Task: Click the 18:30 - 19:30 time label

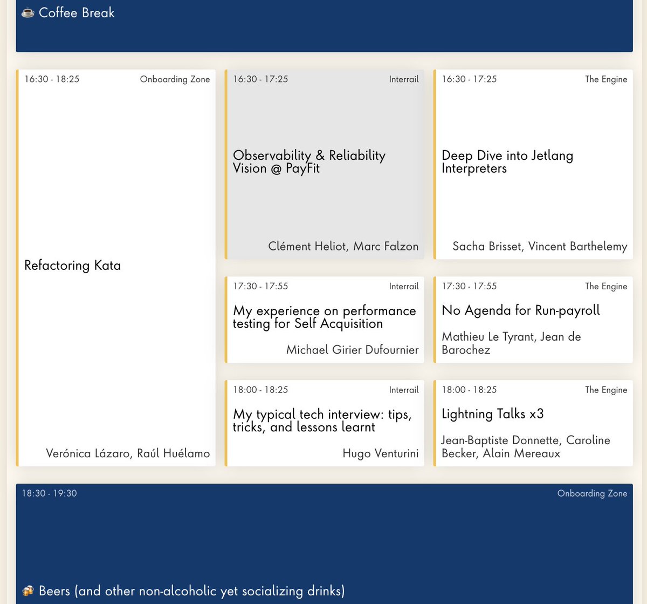Action: click(x=49, y=493)
